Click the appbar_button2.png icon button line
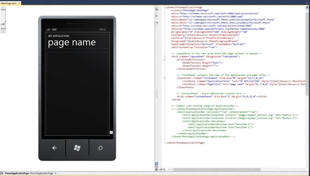Viewport: 310px width, 176px height. tap(240, 118)
